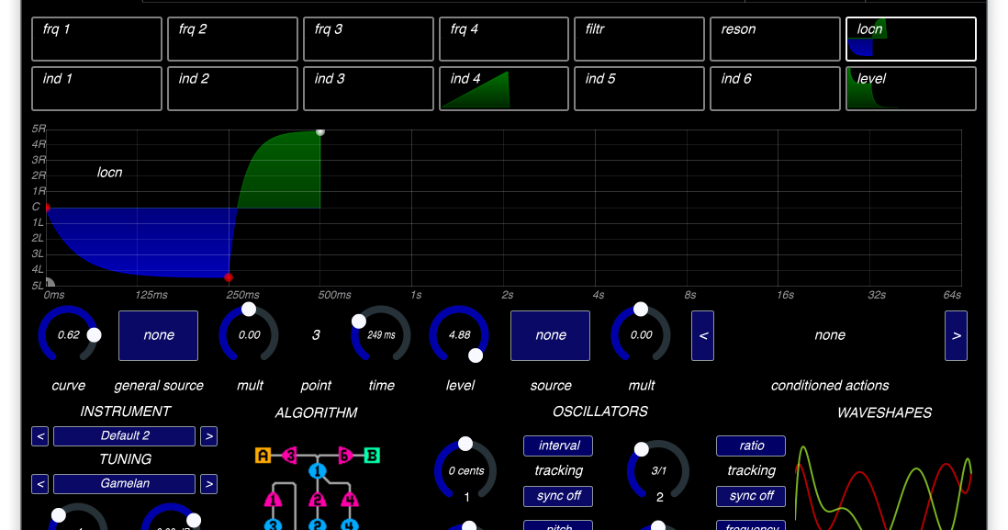Click modulator 6 node in the algorithm diagram
This screenshot has height=530, width=1008.
344,455
